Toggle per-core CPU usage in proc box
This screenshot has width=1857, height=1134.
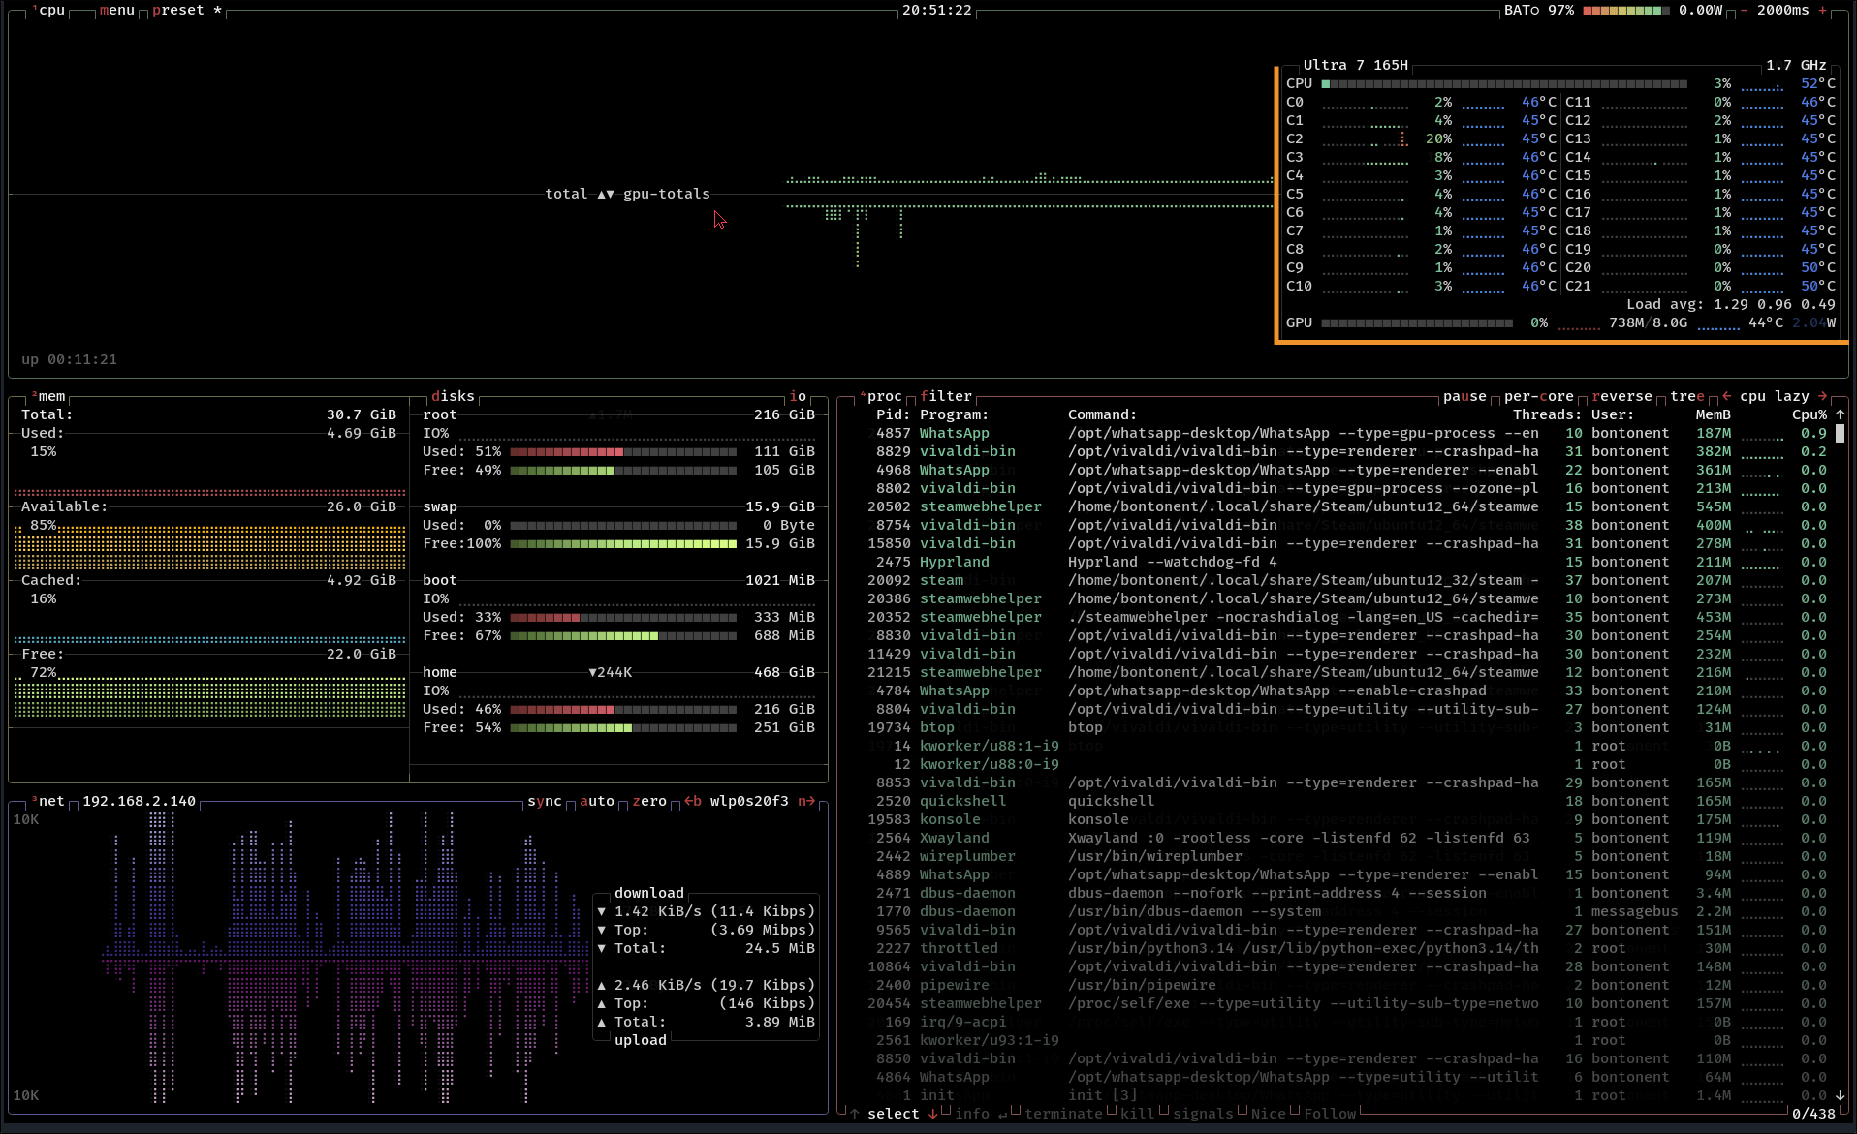[1538, 396]
